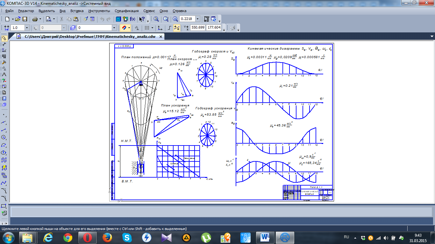Toggle local coordinate system icon
435x244 pixels.
pyautogui.click(x=160, y=28)
